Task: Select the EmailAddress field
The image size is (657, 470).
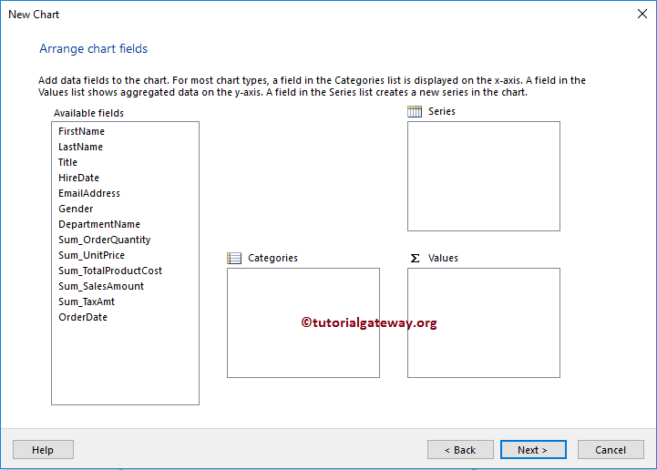Action: pyautogui.click(x=89, y=193)
